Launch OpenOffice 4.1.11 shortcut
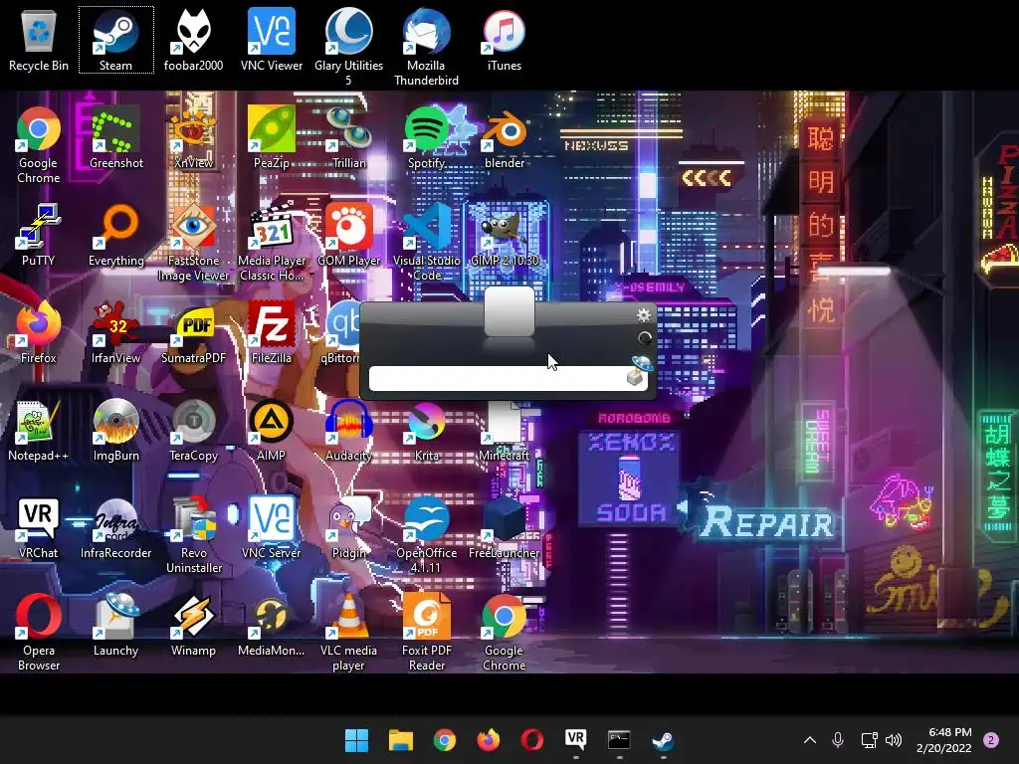The height and width of the screenshot is (764, 1019). (426, 534)
